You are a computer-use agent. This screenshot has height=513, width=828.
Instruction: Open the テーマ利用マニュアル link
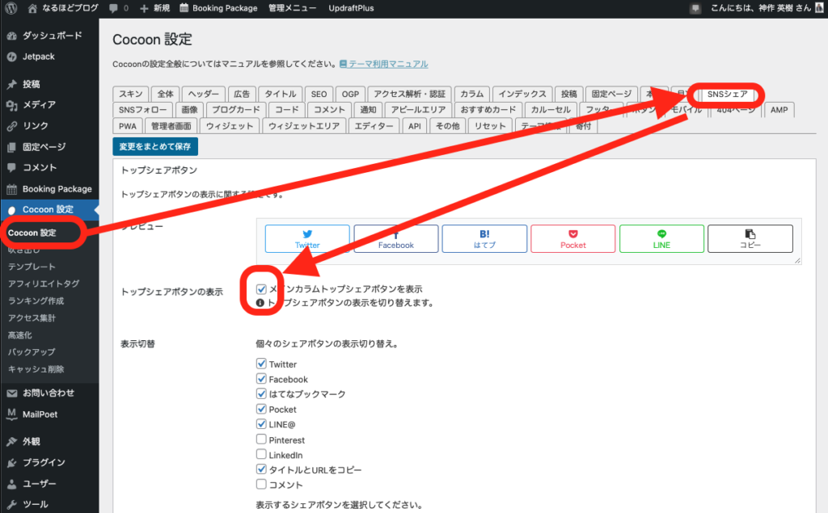pyautogui.click(x=383, y=64)
